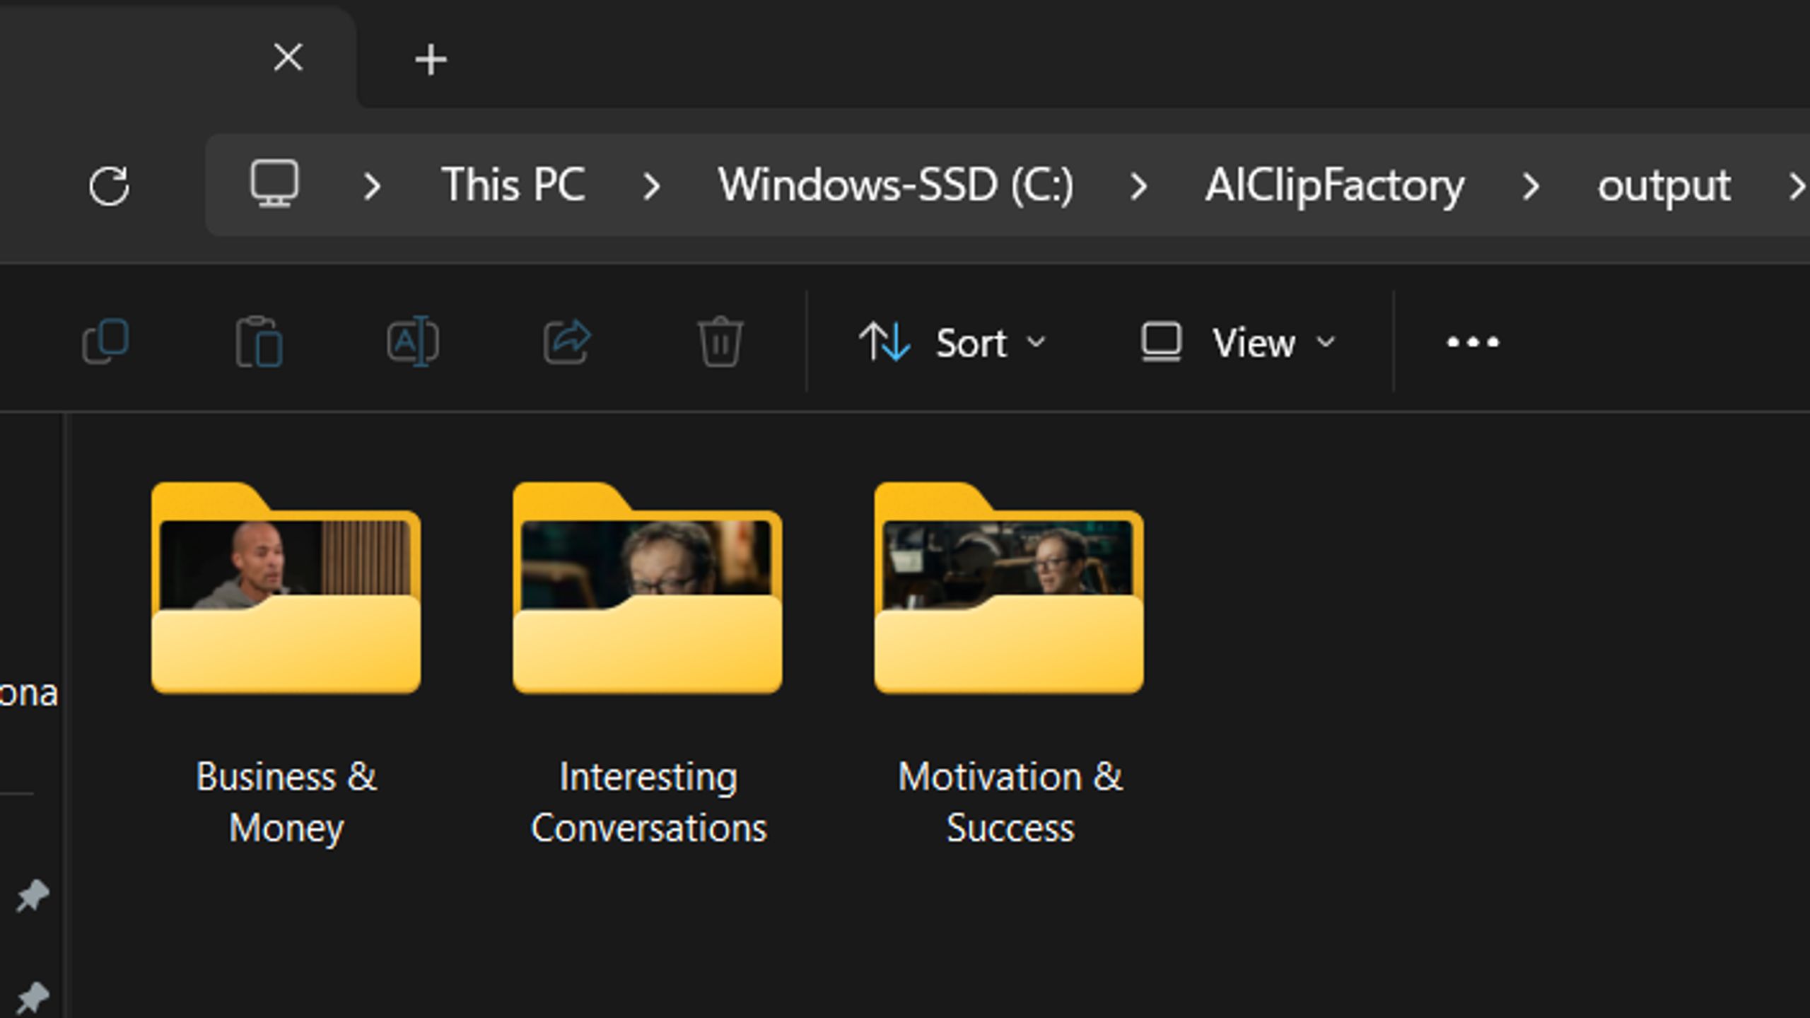The image size is (1810, 1018).
Task: Expand chevron after This PC
Action: click(x=651, y=187)
